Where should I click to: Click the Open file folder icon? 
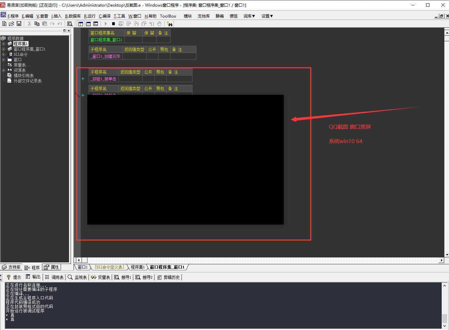(x=12, y=24)
